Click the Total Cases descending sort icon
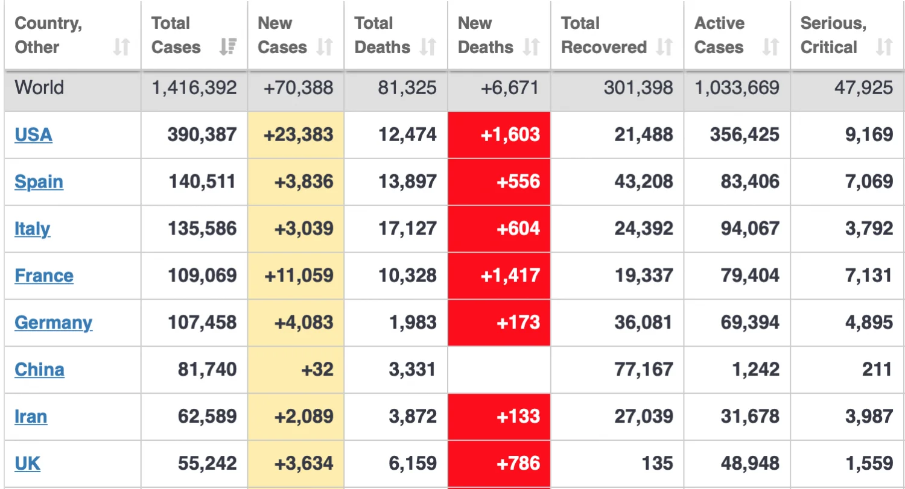 tap(227, 47)
